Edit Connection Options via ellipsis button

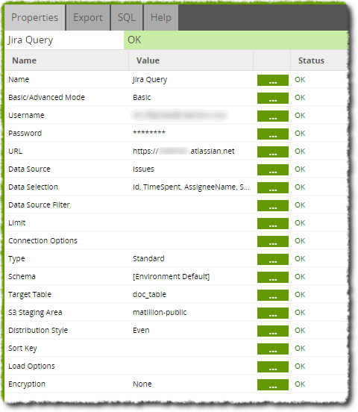tap(273, 241)
